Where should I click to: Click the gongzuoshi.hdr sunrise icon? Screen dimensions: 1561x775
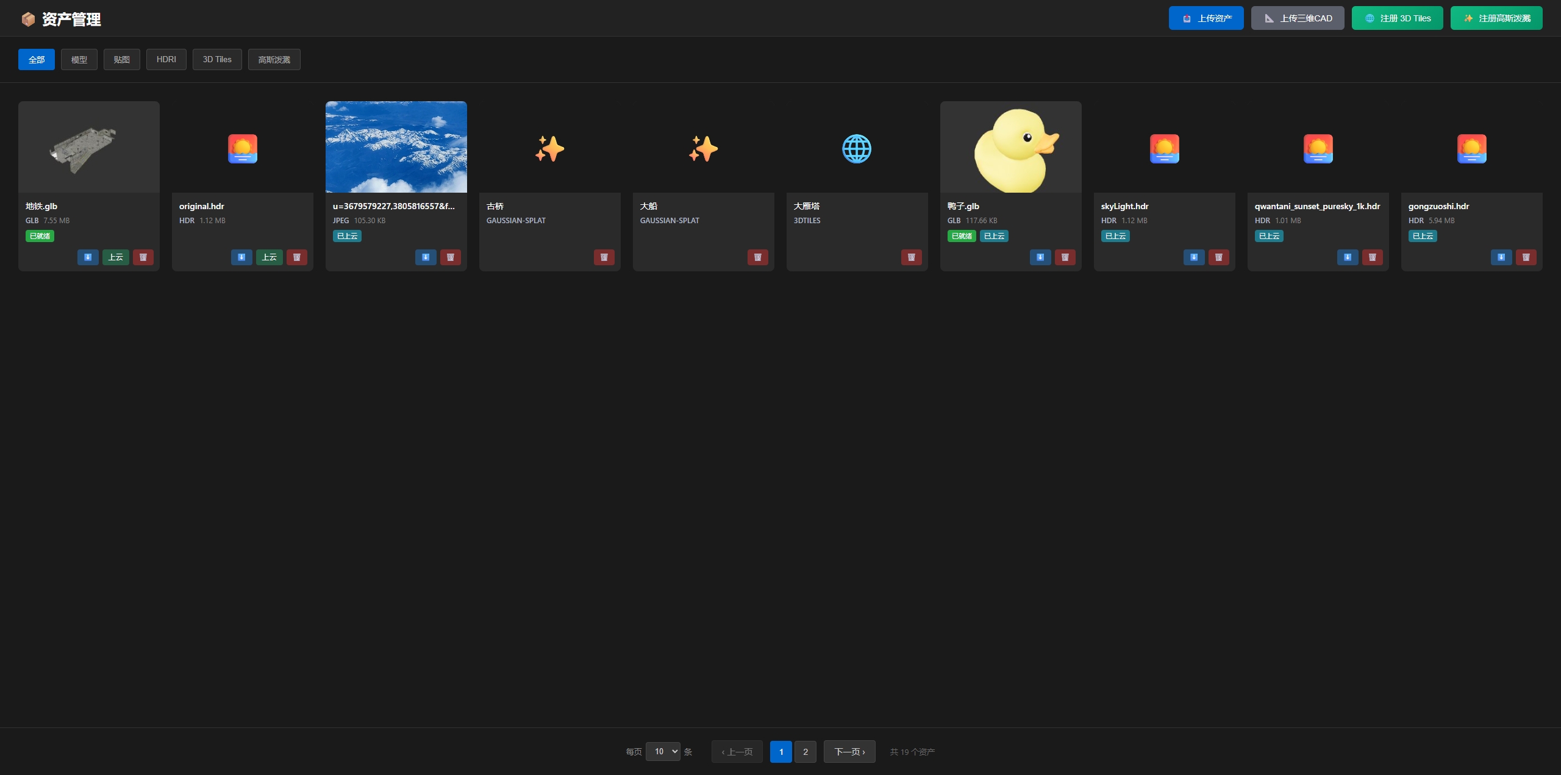tap(1472, 149)
